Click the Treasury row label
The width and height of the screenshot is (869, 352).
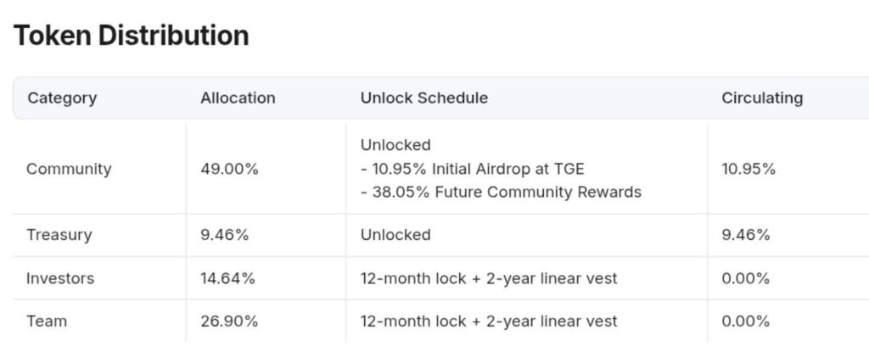(59, 235)
